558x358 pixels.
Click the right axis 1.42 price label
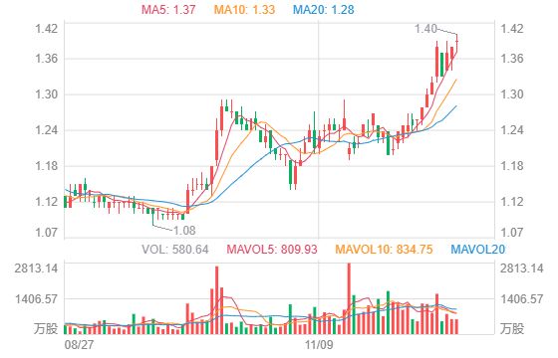(512, 28)
